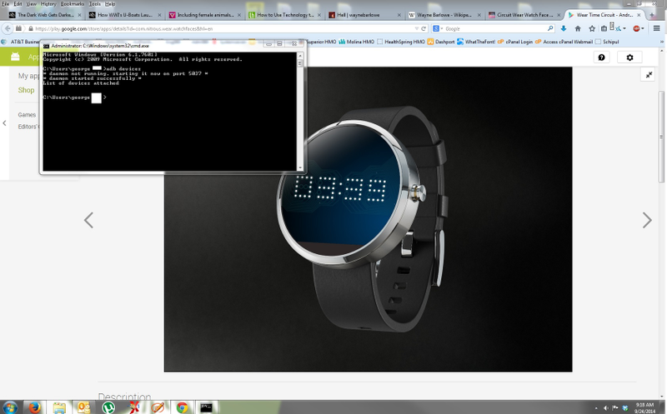The image size is (667, 414).
Task: Open Windows Start button
Action: click(x=9, y=407)
